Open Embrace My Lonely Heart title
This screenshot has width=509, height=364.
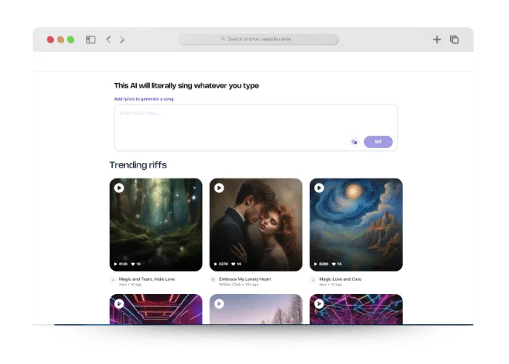pos(245,279)
